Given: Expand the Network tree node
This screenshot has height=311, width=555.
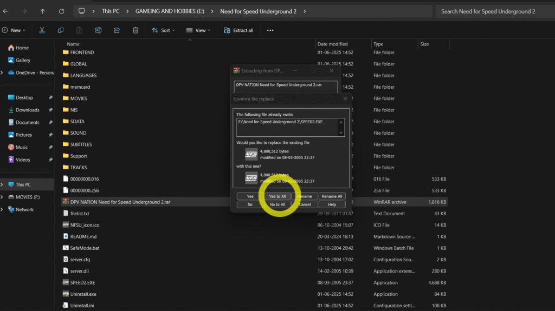Looking at the screenshot, I should 2,209.
